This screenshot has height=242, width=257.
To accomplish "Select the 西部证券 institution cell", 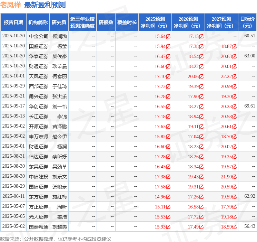I will pos(39,86).
